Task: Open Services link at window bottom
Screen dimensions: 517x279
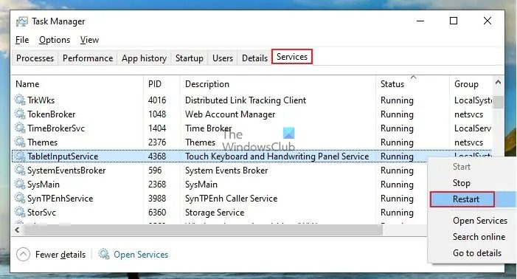Action: [x=141, y=254]
